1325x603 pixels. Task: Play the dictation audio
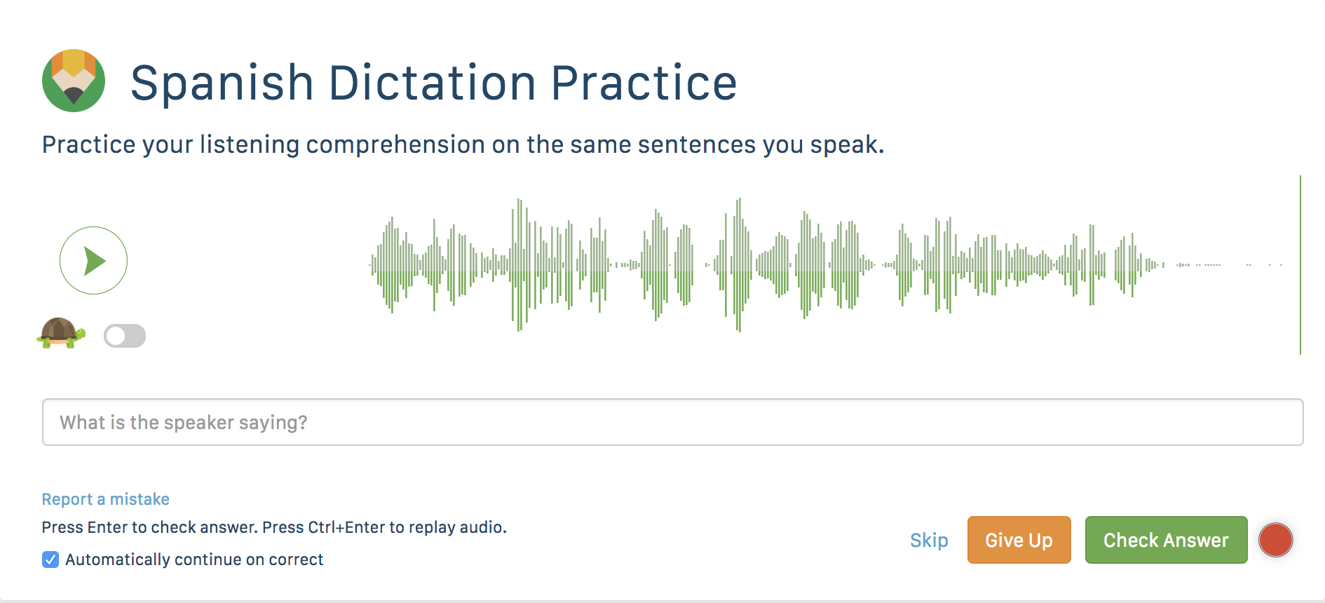pos(93,260)
